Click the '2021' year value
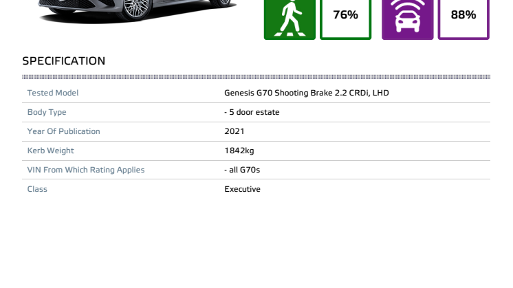 click(234, 131)
